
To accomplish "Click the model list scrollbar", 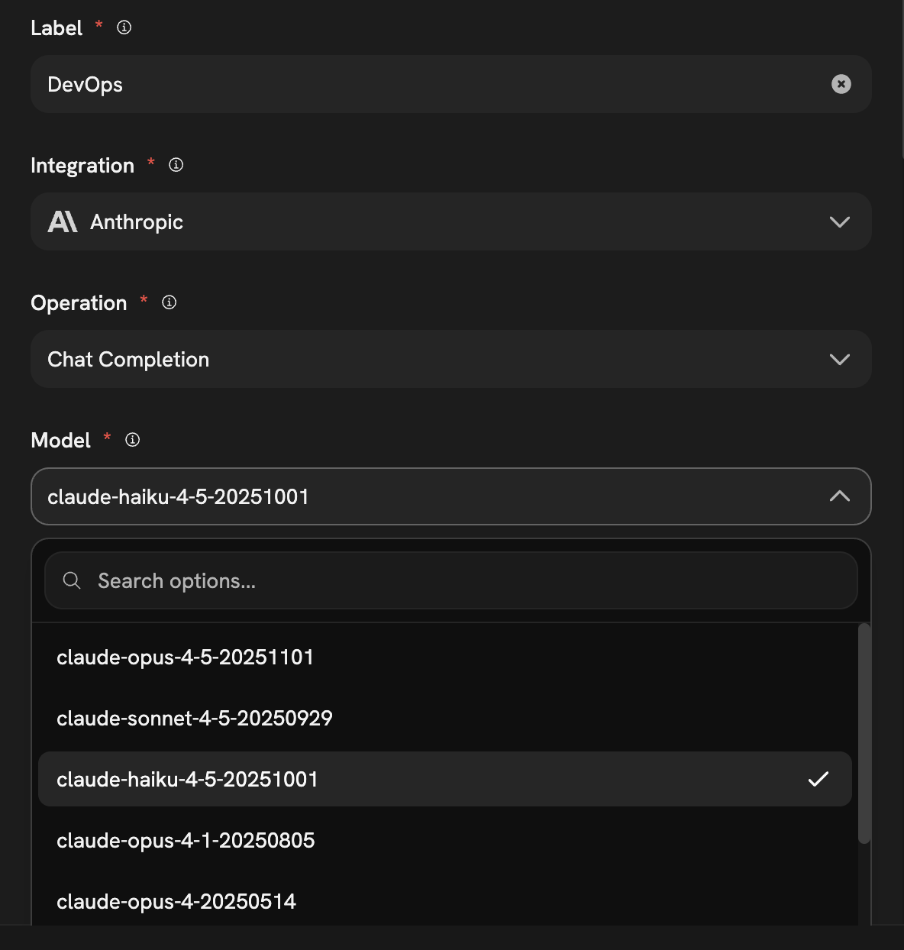I will coord(864,733).
